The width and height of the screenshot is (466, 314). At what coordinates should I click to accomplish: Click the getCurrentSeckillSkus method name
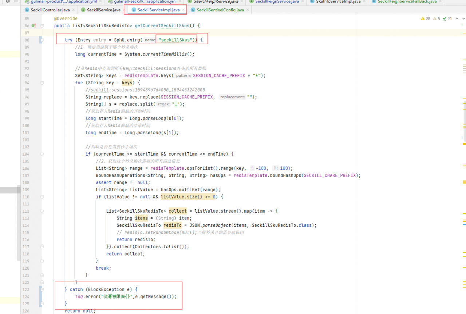pyautogui.click(x=162, y=26)
